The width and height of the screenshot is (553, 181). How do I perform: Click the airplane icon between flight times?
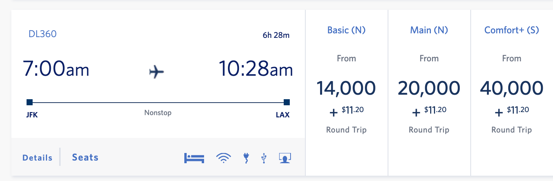click(x=156, y=72)
